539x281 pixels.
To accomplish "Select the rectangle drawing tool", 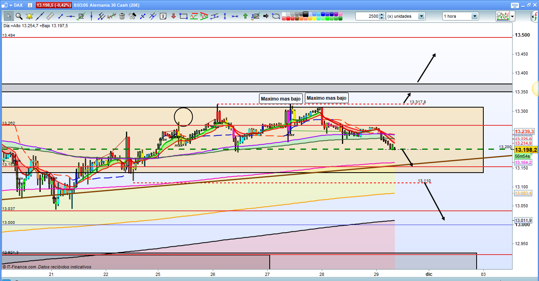I will (183, 16).
